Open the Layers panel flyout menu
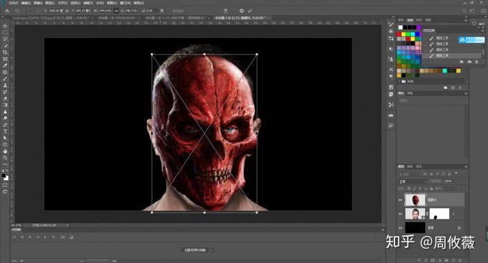 (x=466, y=167)
